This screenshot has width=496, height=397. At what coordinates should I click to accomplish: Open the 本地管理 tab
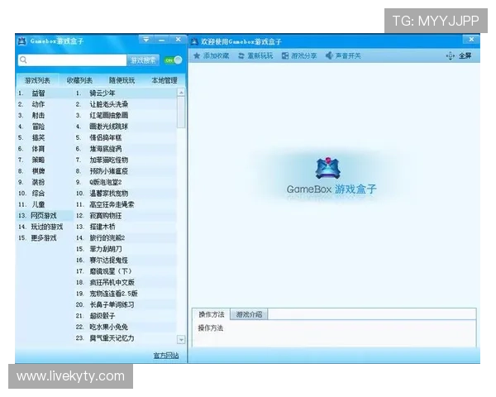click(x=165, y=80)
